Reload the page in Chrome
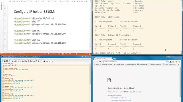This screenshot has height=102, width=183. pyautogui.click(x=100, y=62)
